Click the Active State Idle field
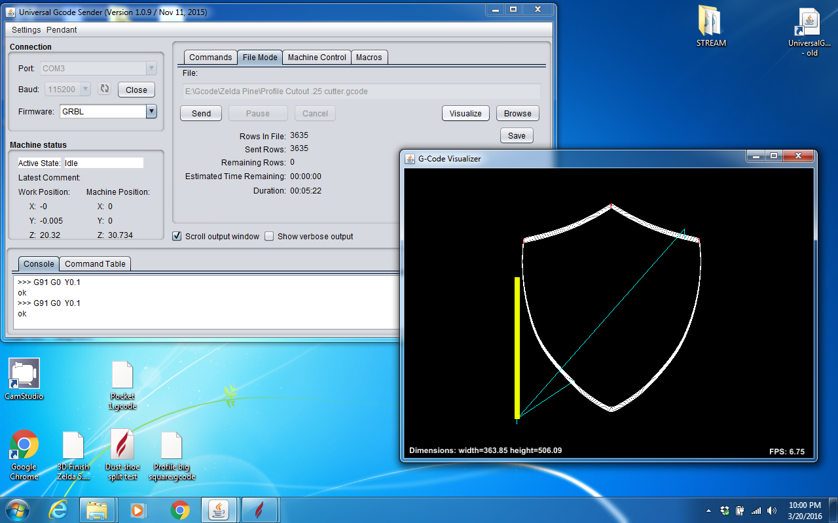 click(x=102, y=163)
